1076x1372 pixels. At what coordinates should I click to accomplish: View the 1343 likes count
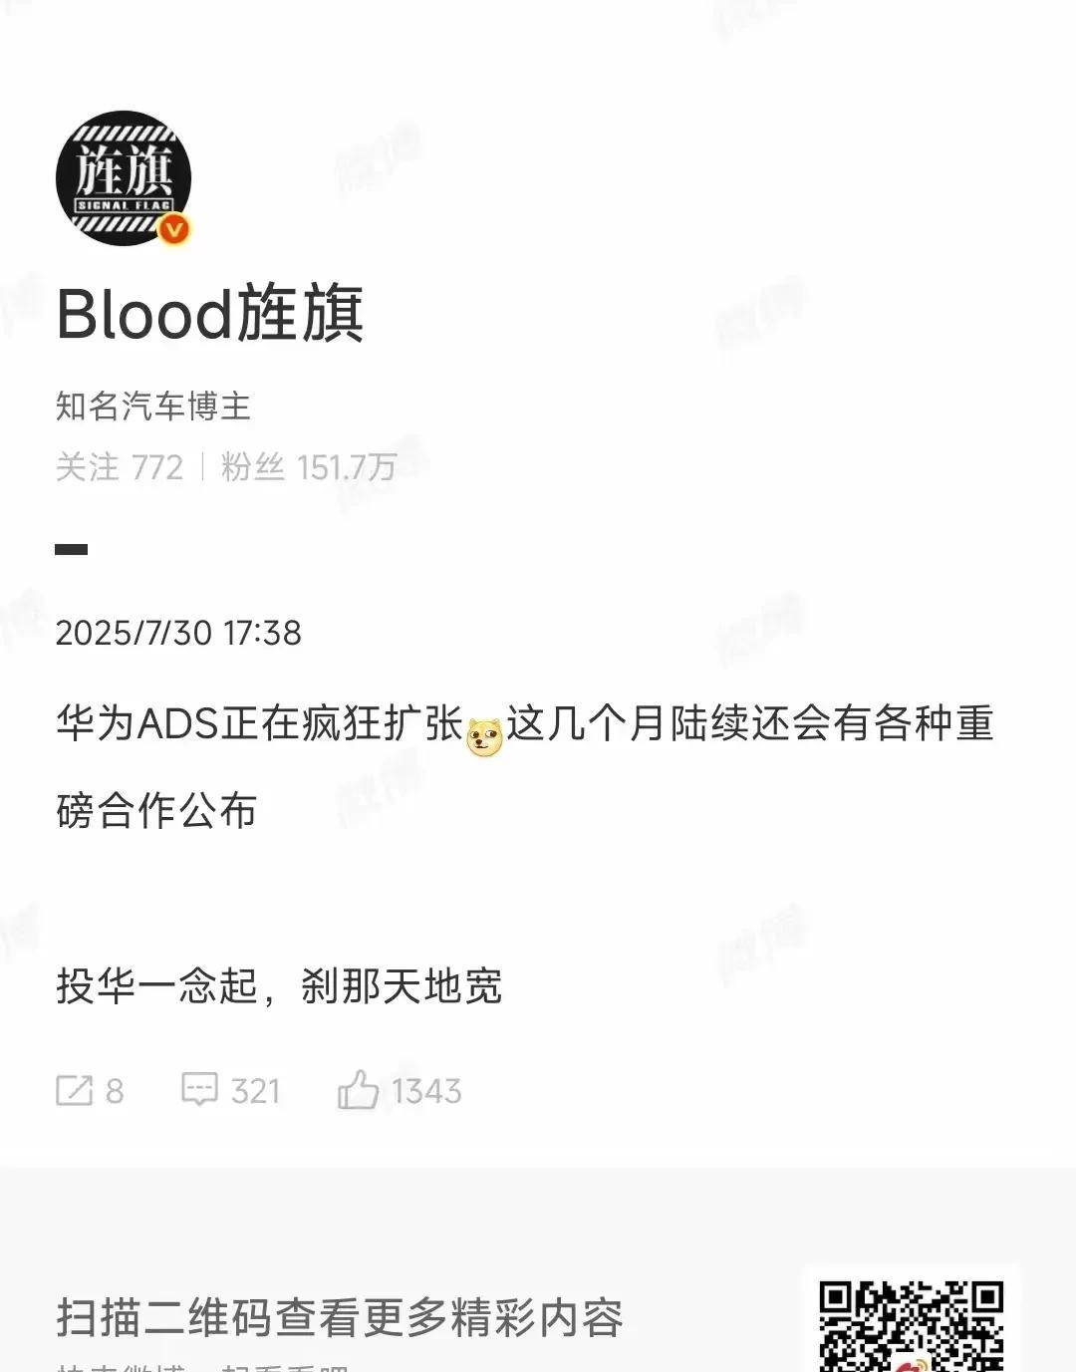[426, 1092]
